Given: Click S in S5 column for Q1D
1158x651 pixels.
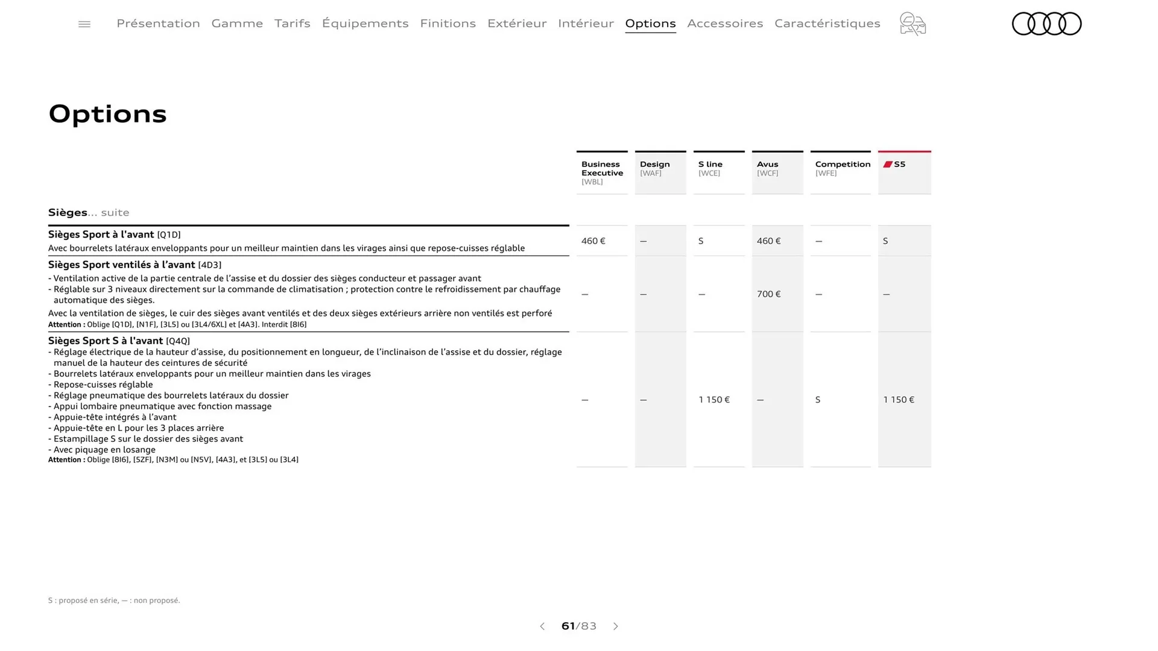Looking at the screenshot, I should click(885, 241).
